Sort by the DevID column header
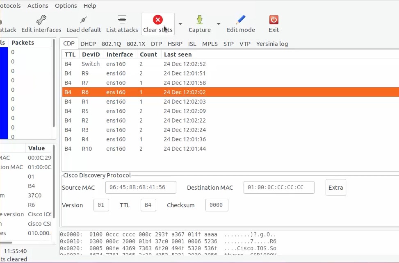 (91, 54)
